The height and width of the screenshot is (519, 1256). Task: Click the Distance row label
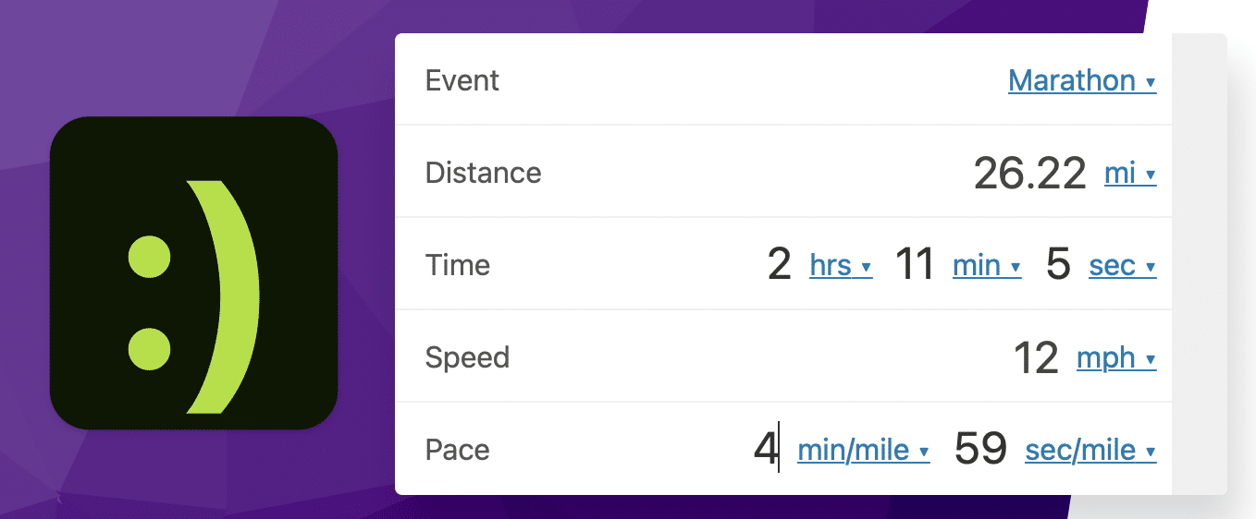point(483,174)
